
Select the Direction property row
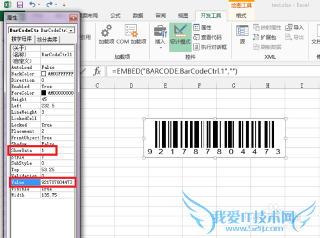(x=42, y=80)
